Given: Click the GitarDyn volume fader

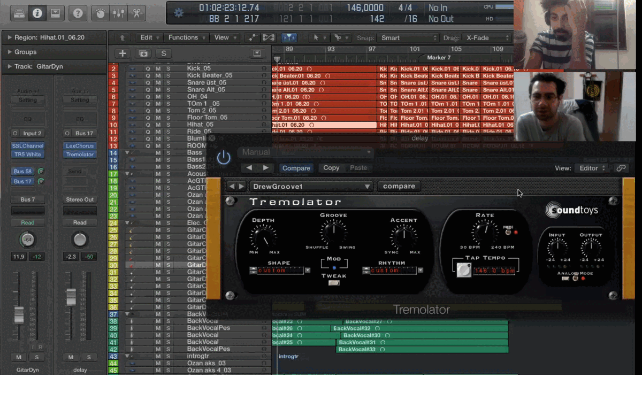Looking at the screenshot, I should coord(19,314).
